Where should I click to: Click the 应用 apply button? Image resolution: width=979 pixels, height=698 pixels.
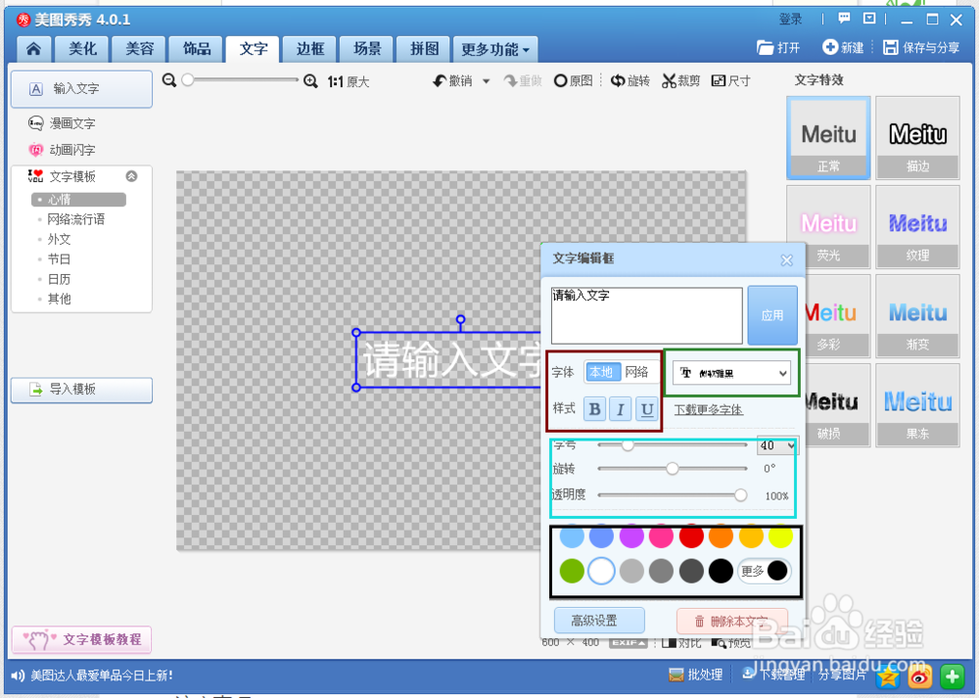(x=772, y=315)
